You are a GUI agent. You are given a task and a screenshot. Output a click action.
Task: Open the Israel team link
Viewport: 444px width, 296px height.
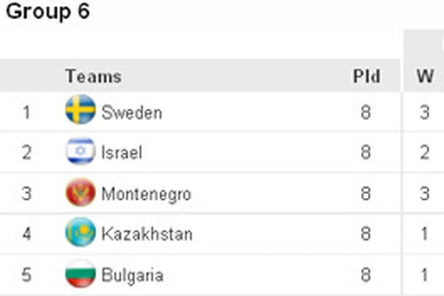122,153
